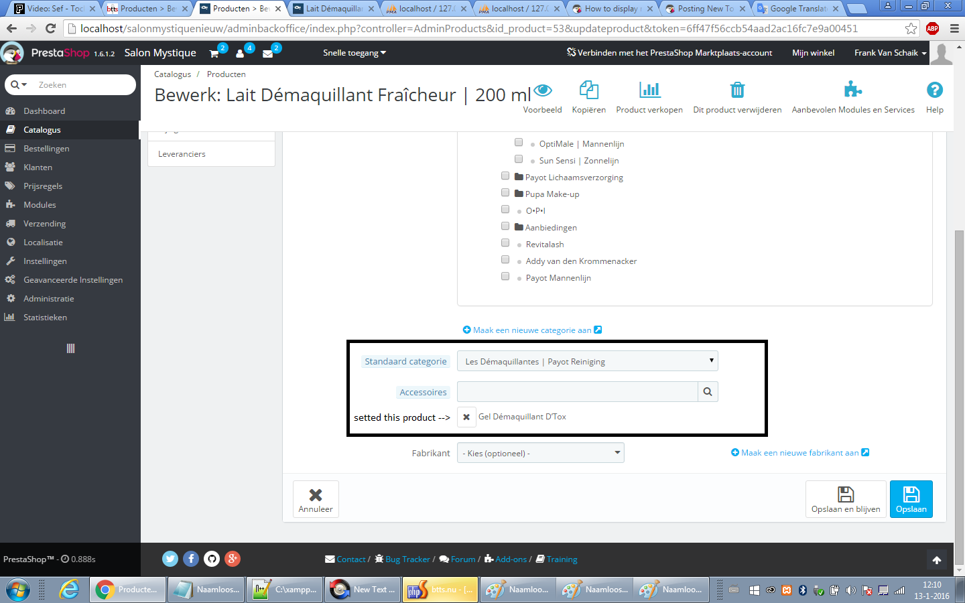The image size is (965, 603).
Task: Open PrestaShop Google Plus icon in footer
Action: pos(233,559)
